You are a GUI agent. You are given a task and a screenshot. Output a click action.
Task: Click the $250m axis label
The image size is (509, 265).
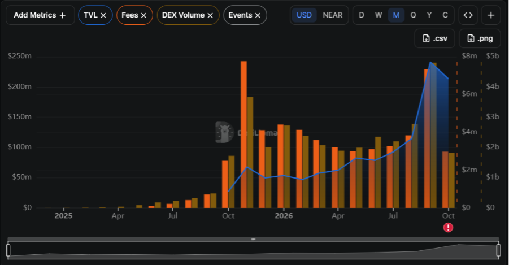point(20,56)
